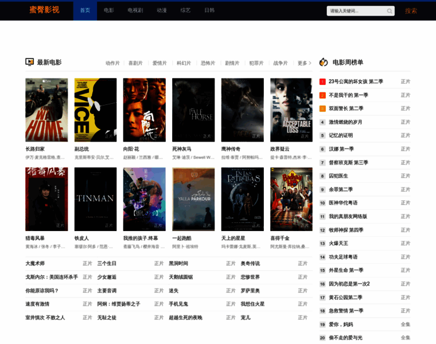Image resolution: width=436 pixels, height=344 pixels.
Task: Filter by 犯罪片 category
Action: click(256, 63)
